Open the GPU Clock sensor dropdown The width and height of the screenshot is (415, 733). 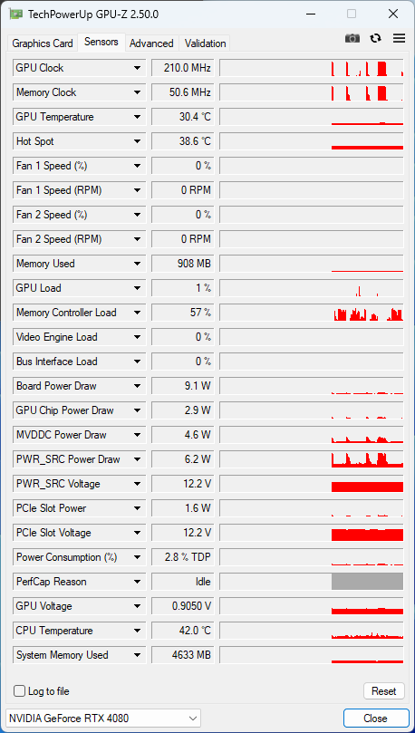tap(137, 68)
